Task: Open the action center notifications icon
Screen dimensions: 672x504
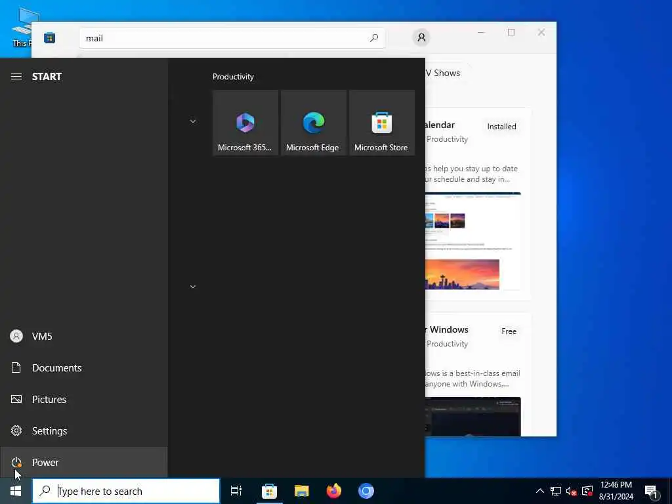Action: pos(652,491)
